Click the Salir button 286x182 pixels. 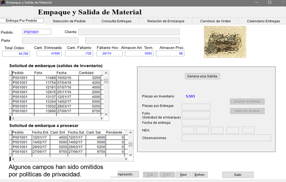point(237,175)
